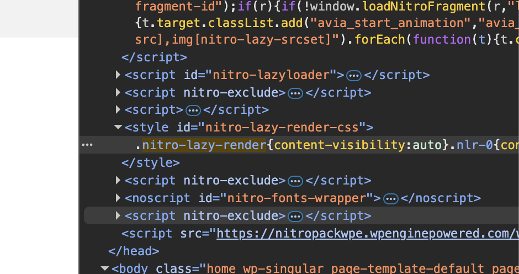Select the closing </script> tag line
Image resolution: width=519 pixels, height=274 pixels.
tap(154, 57)
